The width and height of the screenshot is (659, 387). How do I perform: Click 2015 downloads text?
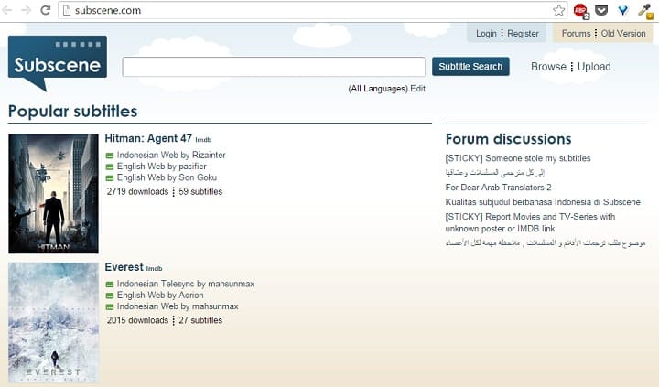point(137,320)
